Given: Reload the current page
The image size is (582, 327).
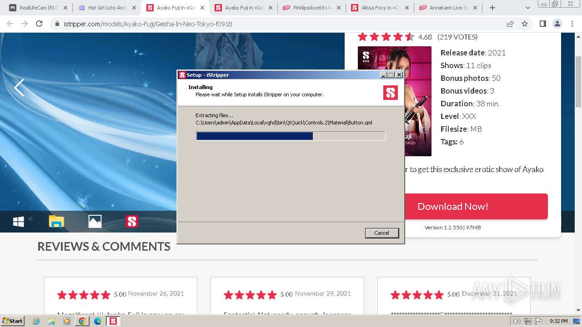Looking at the screenshot, I should coord(39,24).
